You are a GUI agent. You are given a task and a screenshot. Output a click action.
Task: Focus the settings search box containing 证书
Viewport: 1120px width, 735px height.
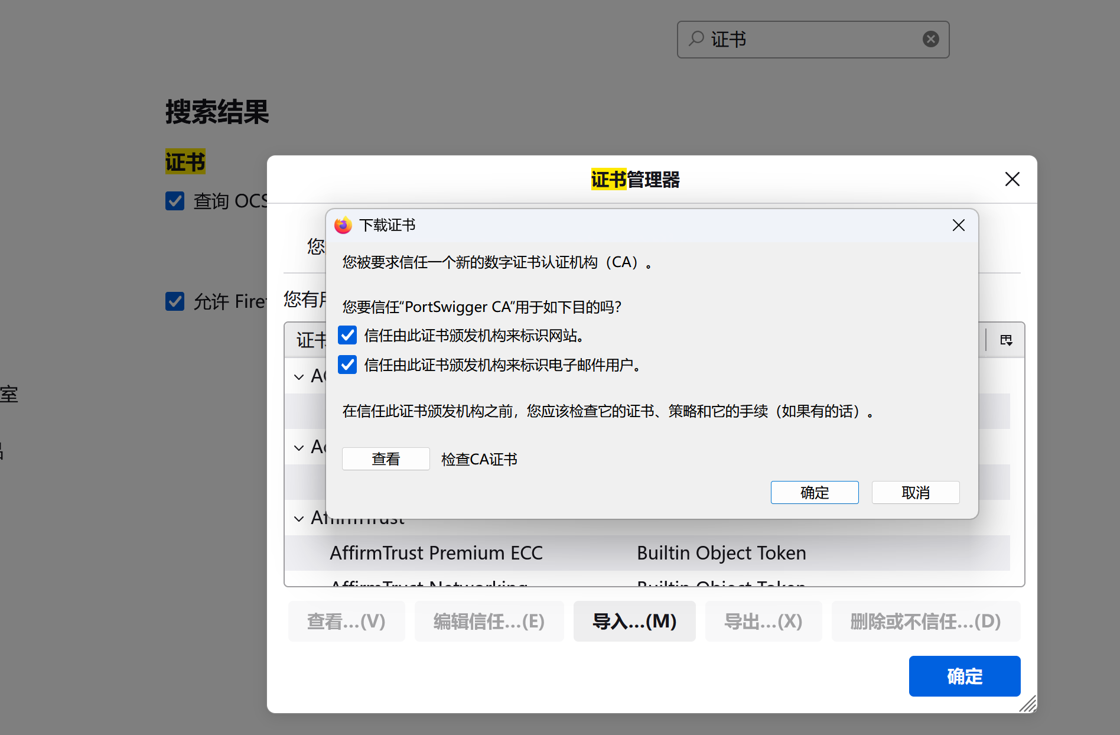(x=813, y=40)
